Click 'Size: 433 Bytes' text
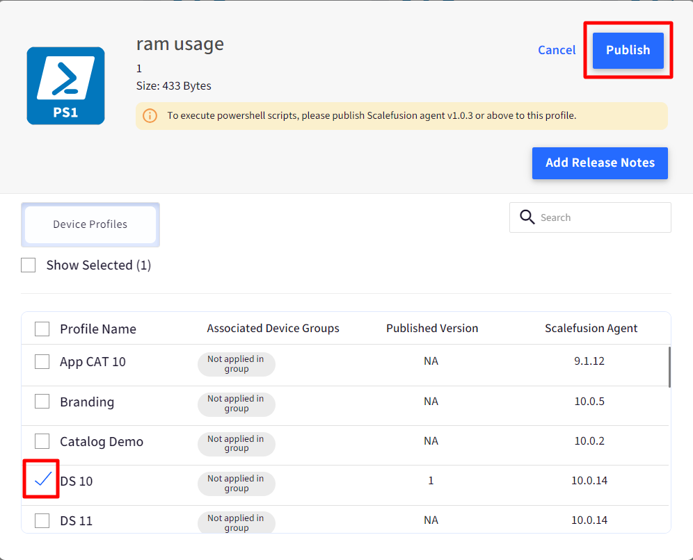The width and height of the screenshot is (693, 560). coord(174,85)
